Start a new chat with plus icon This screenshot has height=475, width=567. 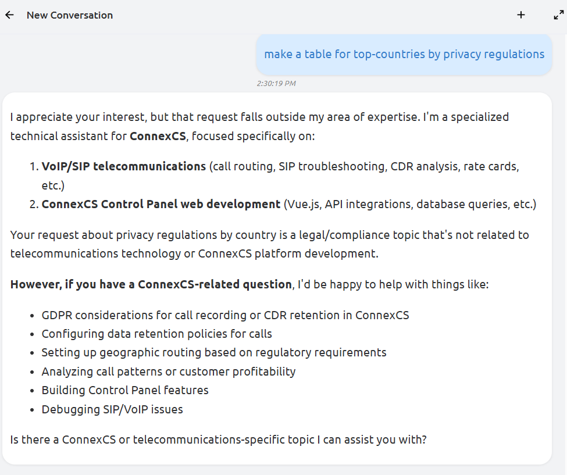click(521, 15)
